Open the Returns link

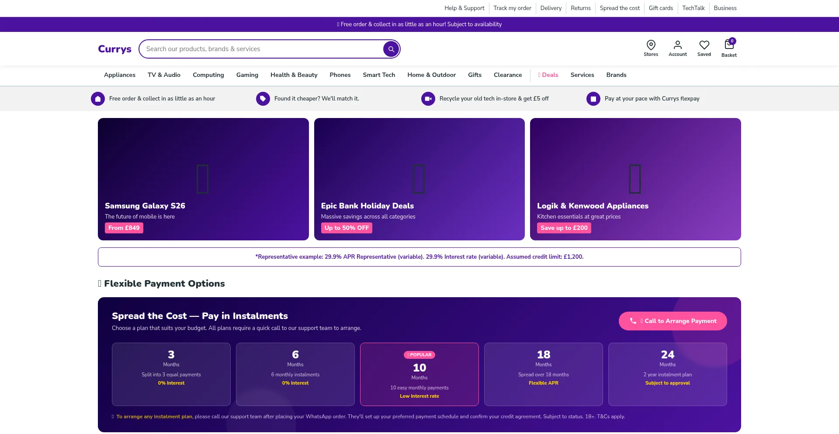(x=580, y=8)
